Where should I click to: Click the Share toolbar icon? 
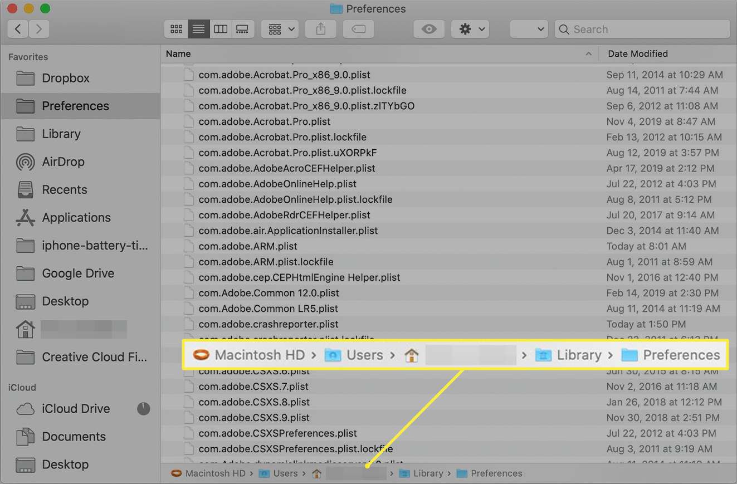click(320, 30)
